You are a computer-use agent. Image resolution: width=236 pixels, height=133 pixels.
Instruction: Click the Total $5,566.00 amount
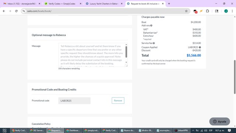point(194,55)
